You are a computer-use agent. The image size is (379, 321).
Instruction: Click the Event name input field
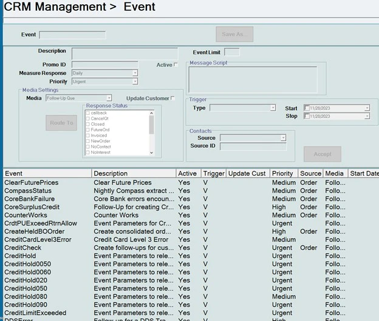coord(72,35)
